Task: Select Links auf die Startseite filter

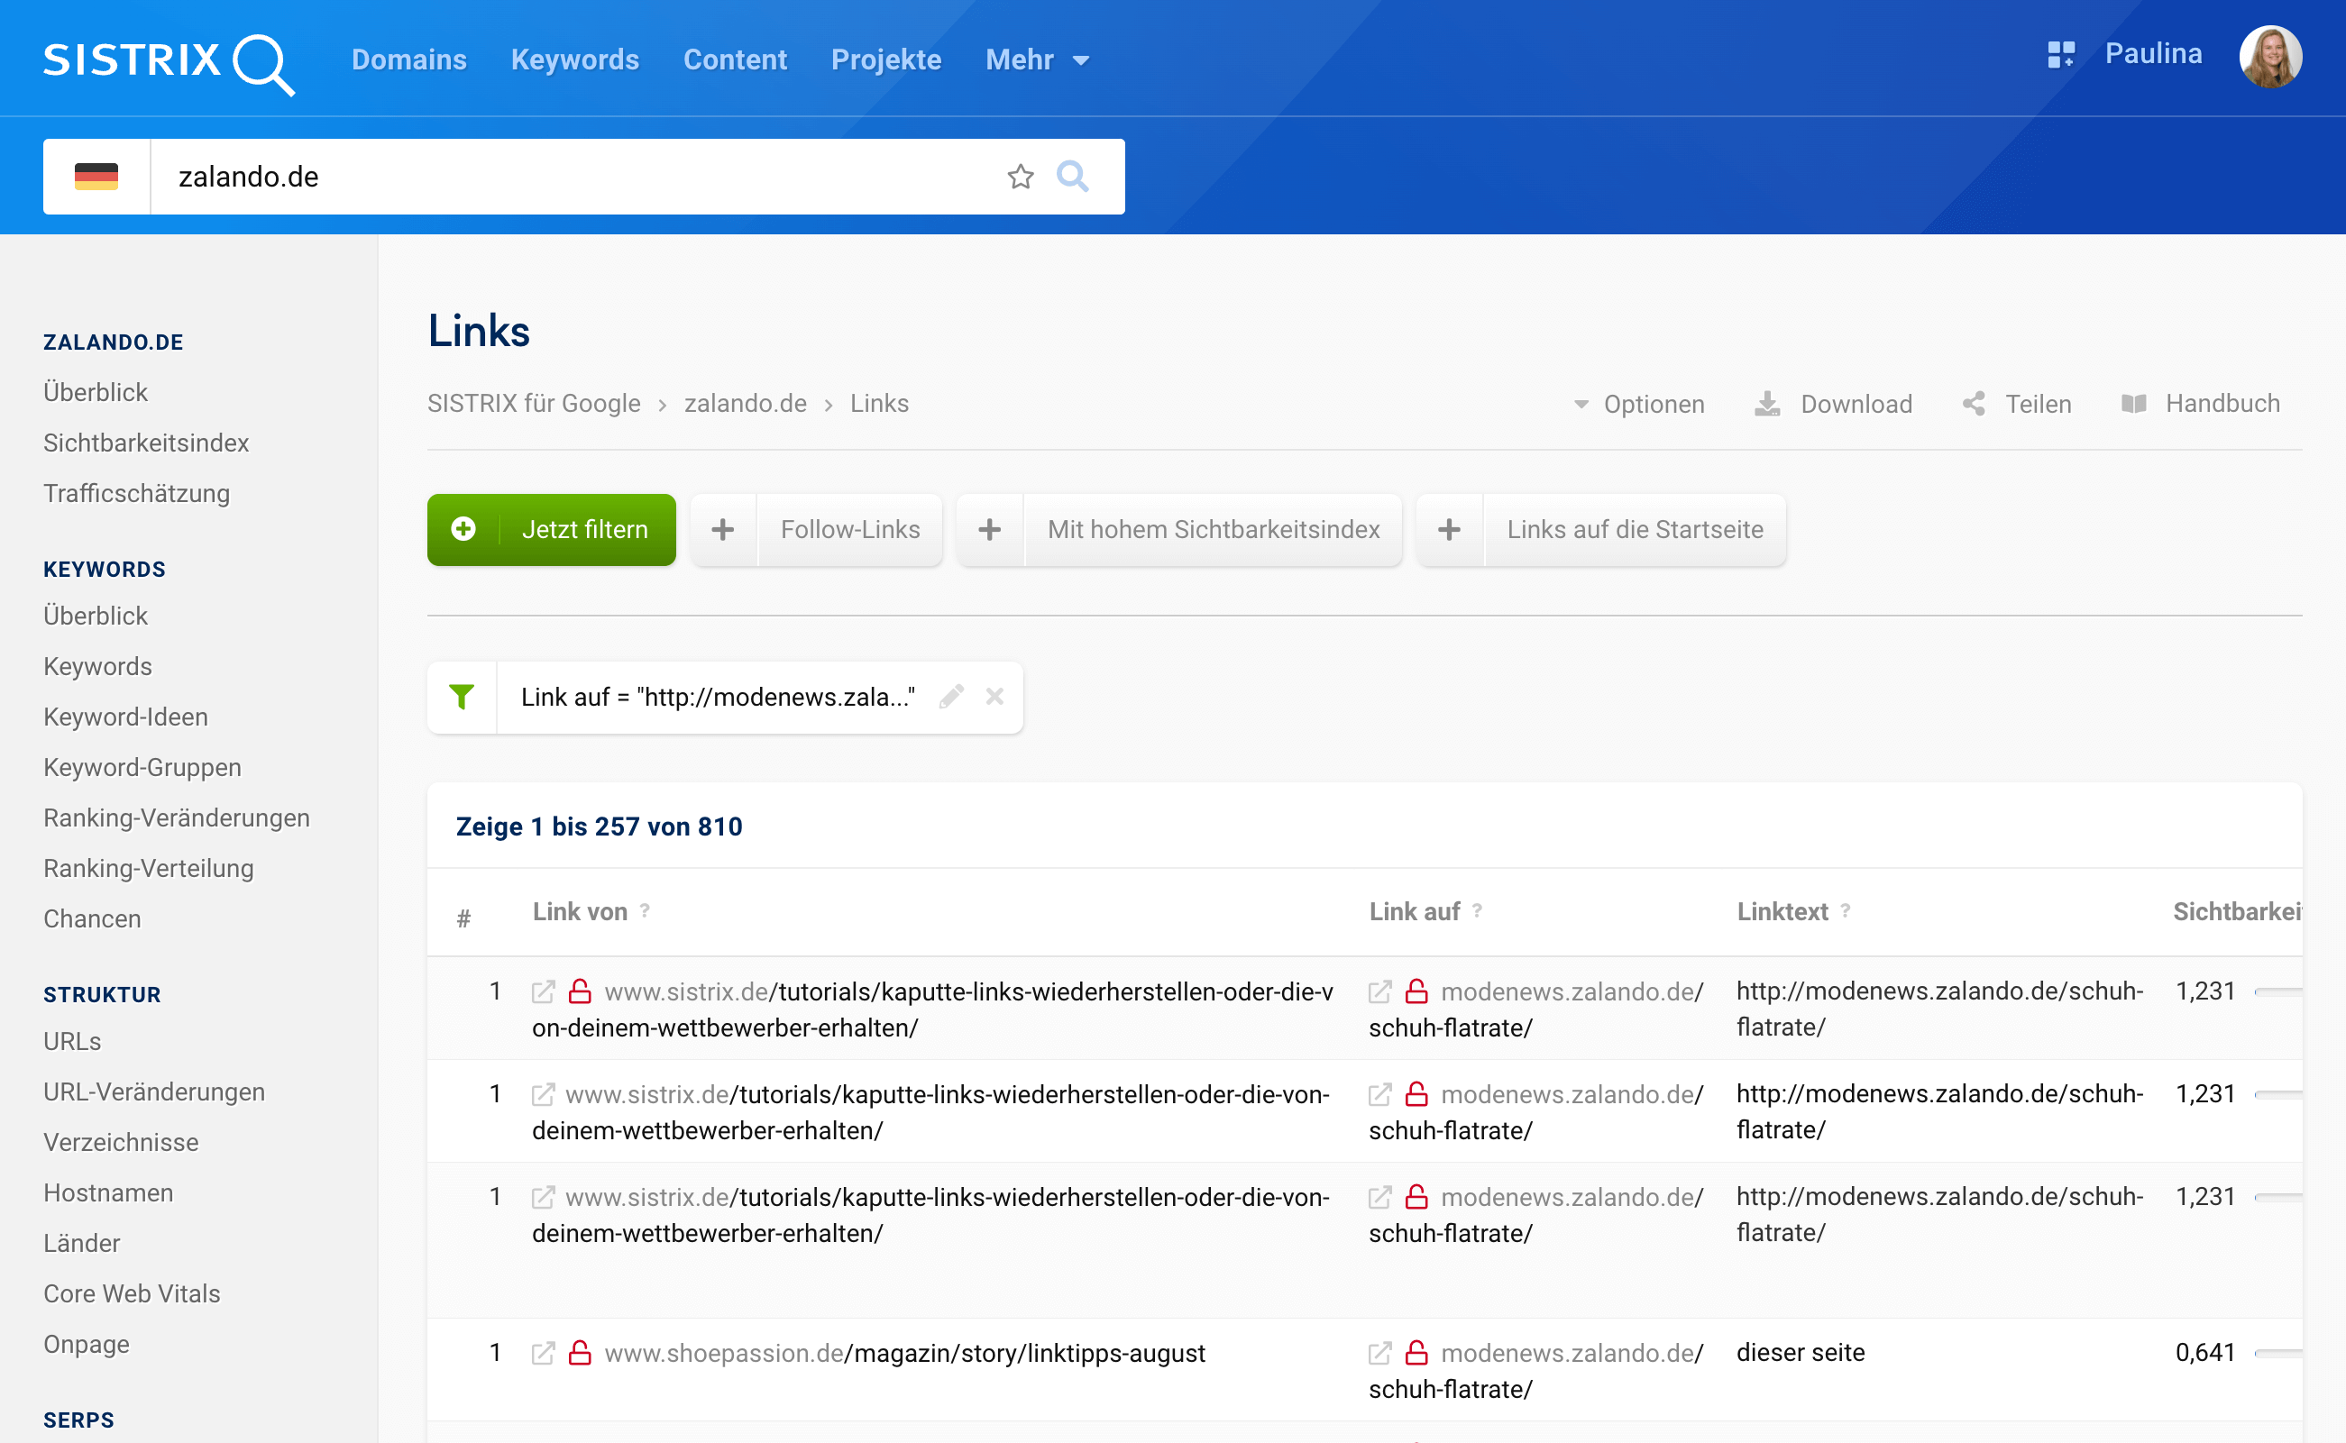Action: 1635,530
